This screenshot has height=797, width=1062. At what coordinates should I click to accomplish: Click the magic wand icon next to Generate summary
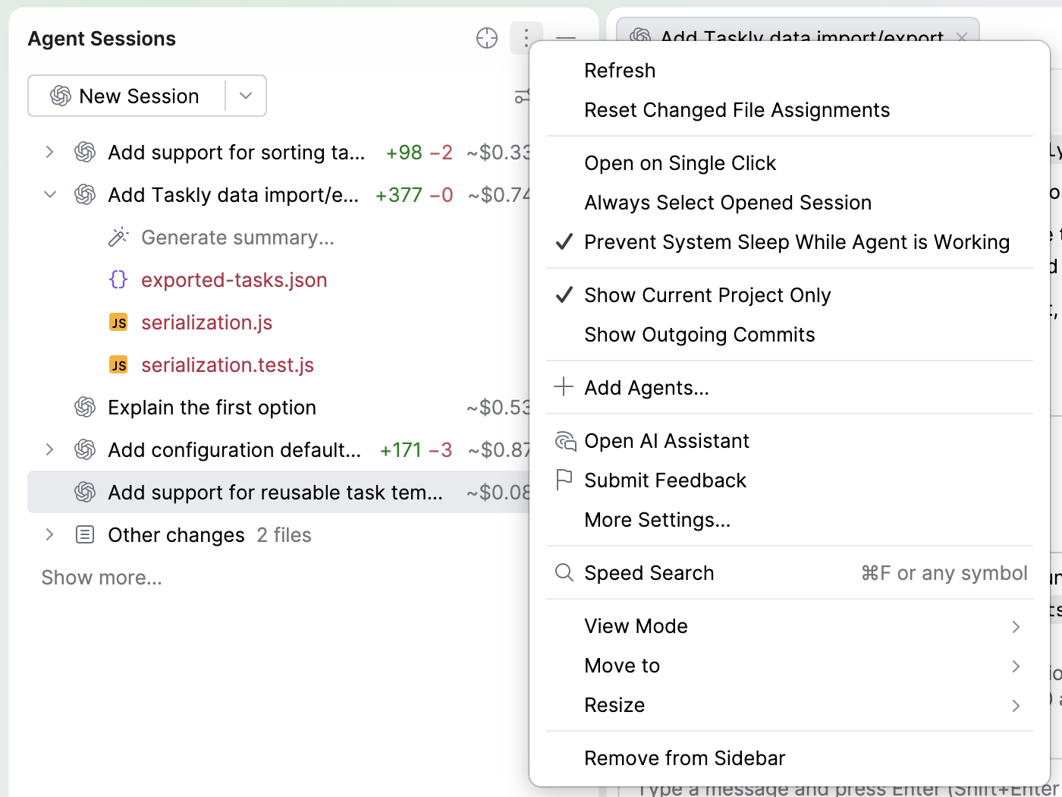click(x=118, y=238)
